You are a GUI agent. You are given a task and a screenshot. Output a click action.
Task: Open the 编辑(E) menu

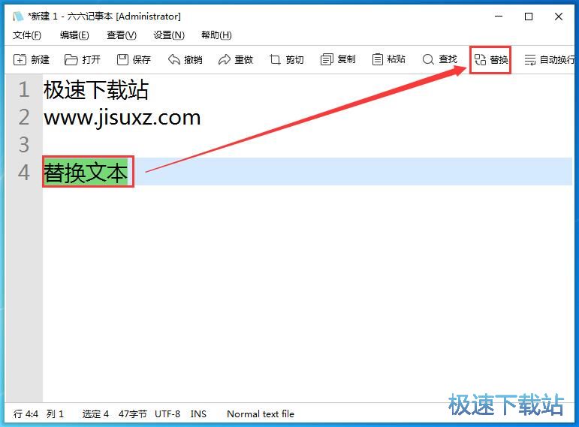[74, 35]
